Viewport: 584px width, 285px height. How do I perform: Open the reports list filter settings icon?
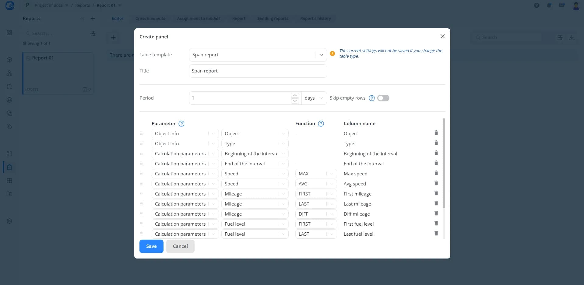pos(93,33)
